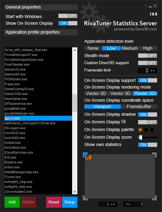Screen dimensions: 162x212
Task: Choose Framebuffer coordinate space
Action: [x=139, y=107]
